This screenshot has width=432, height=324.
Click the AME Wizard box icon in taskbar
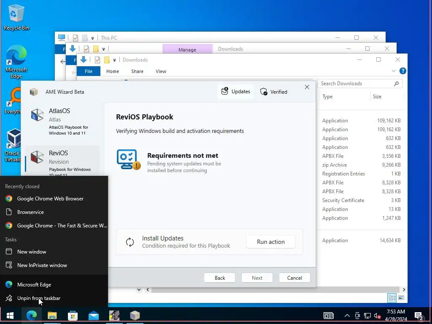pos(135,316)
